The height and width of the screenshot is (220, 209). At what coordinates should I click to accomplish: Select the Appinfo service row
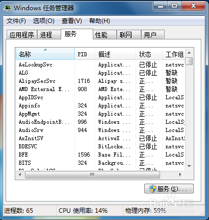(100, 105)
